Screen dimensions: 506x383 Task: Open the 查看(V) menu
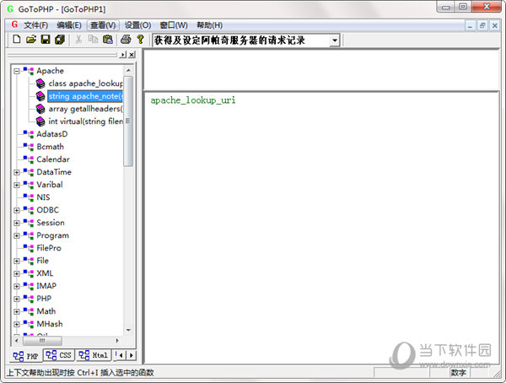click(103, 25)
